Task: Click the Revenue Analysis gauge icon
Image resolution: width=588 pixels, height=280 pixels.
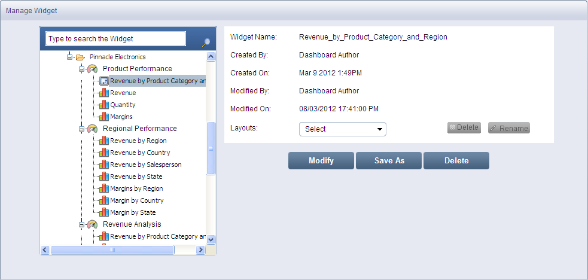Action: (92, 224)
